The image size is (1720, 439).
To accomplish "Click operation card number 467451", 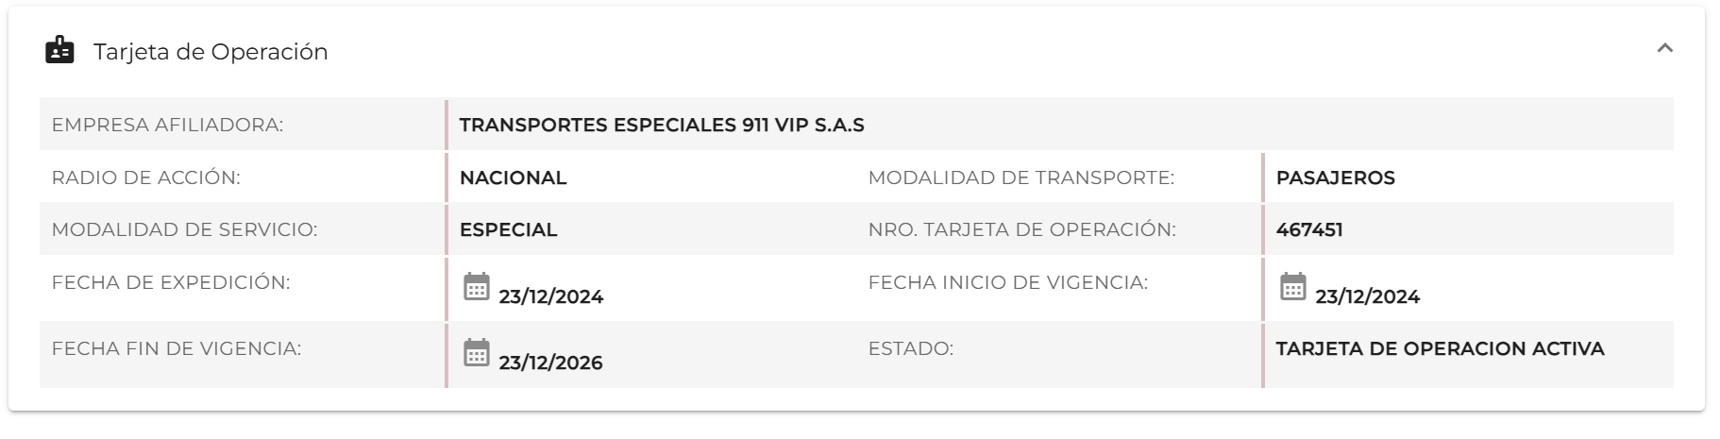I will tap(1308, 229).
